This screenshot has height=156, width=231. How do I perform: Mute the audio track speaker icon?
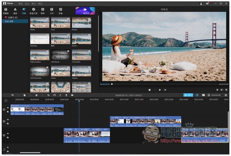coord(8,148)
